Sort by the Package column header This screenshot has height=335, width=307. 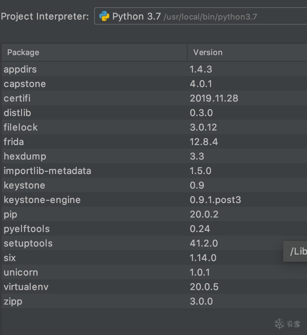(x=23, y=53)
